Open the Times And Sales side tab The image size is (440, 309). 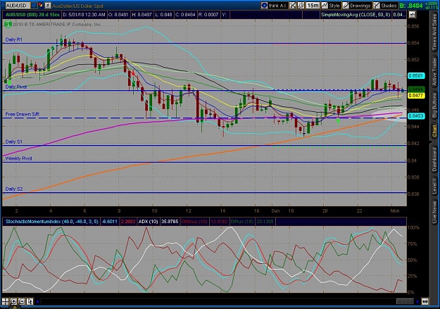[x=434, y=32]
